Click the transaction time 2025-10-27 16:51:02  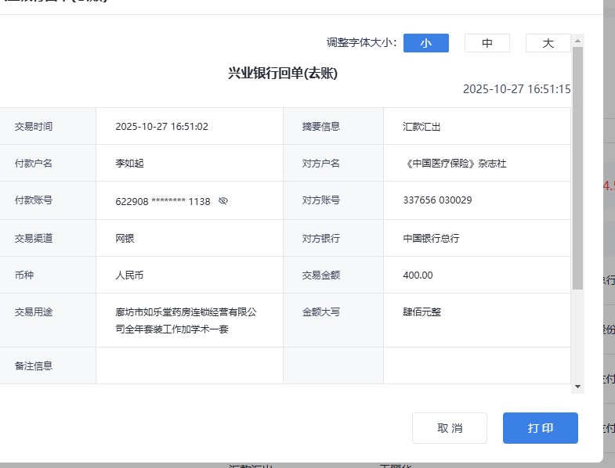pos(161,126)
